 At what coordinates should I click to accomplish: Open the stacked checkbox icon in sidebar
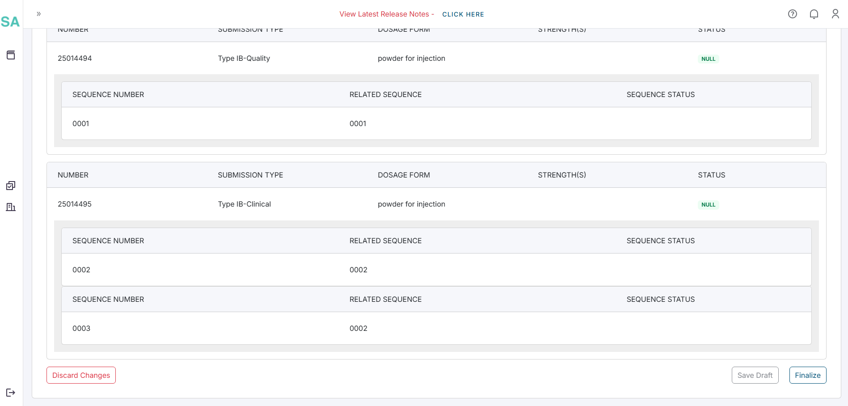coord(11,186)
